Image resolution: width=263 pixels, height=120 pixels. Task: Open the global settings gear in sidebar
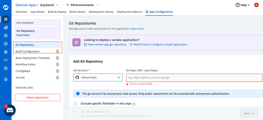[6, 68]
